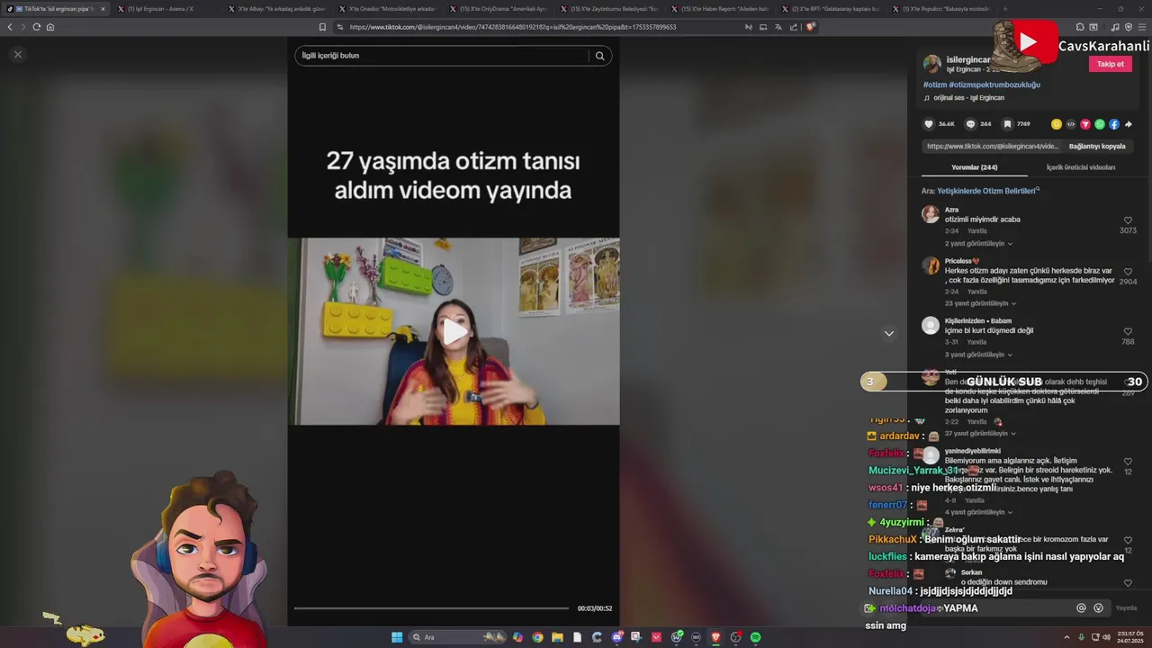This screenshot has height=648, width=1152.
Task: Share video to WhatsApp
Action: pos(1100,124)
